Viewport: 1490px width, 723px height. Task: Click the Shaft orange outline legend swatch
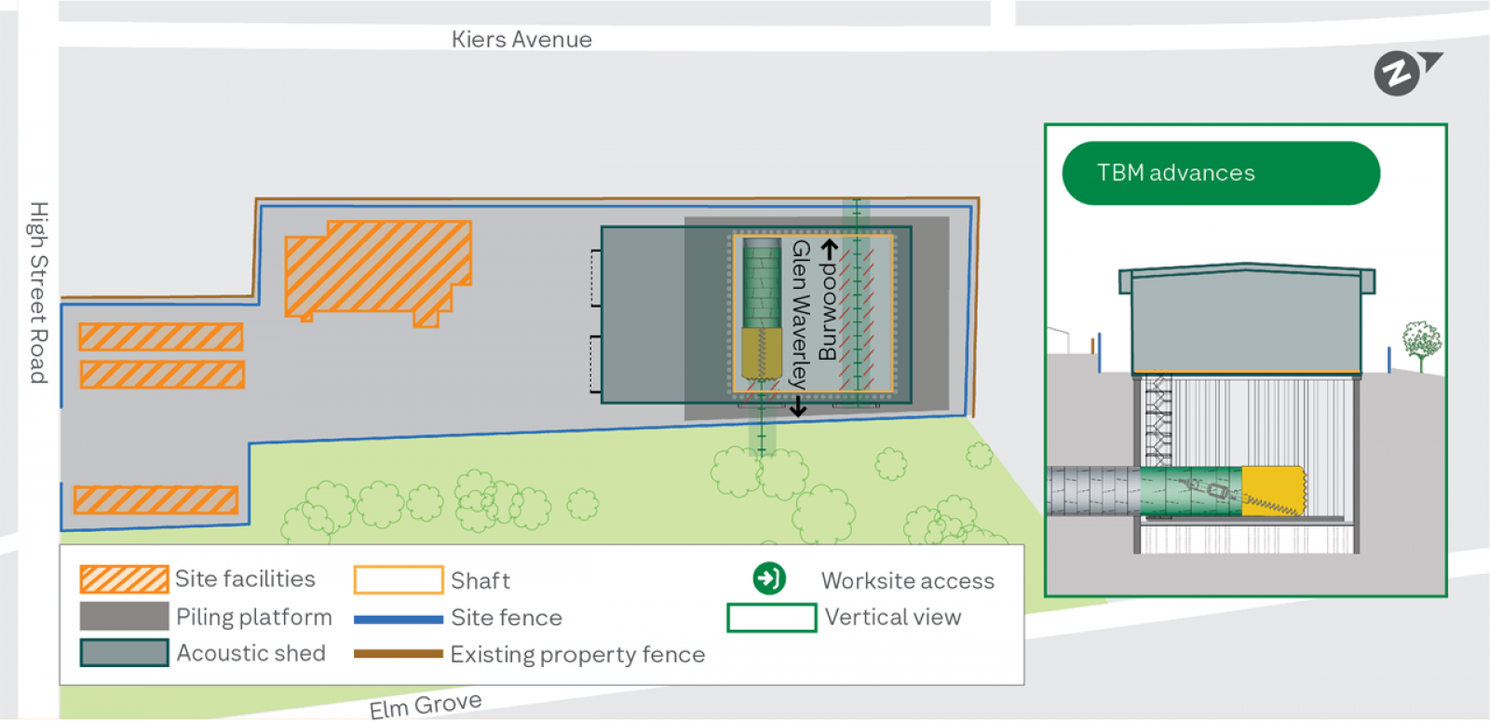[399, 580]
